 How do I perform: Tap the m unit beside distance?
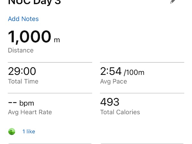(x=57, y=40)
